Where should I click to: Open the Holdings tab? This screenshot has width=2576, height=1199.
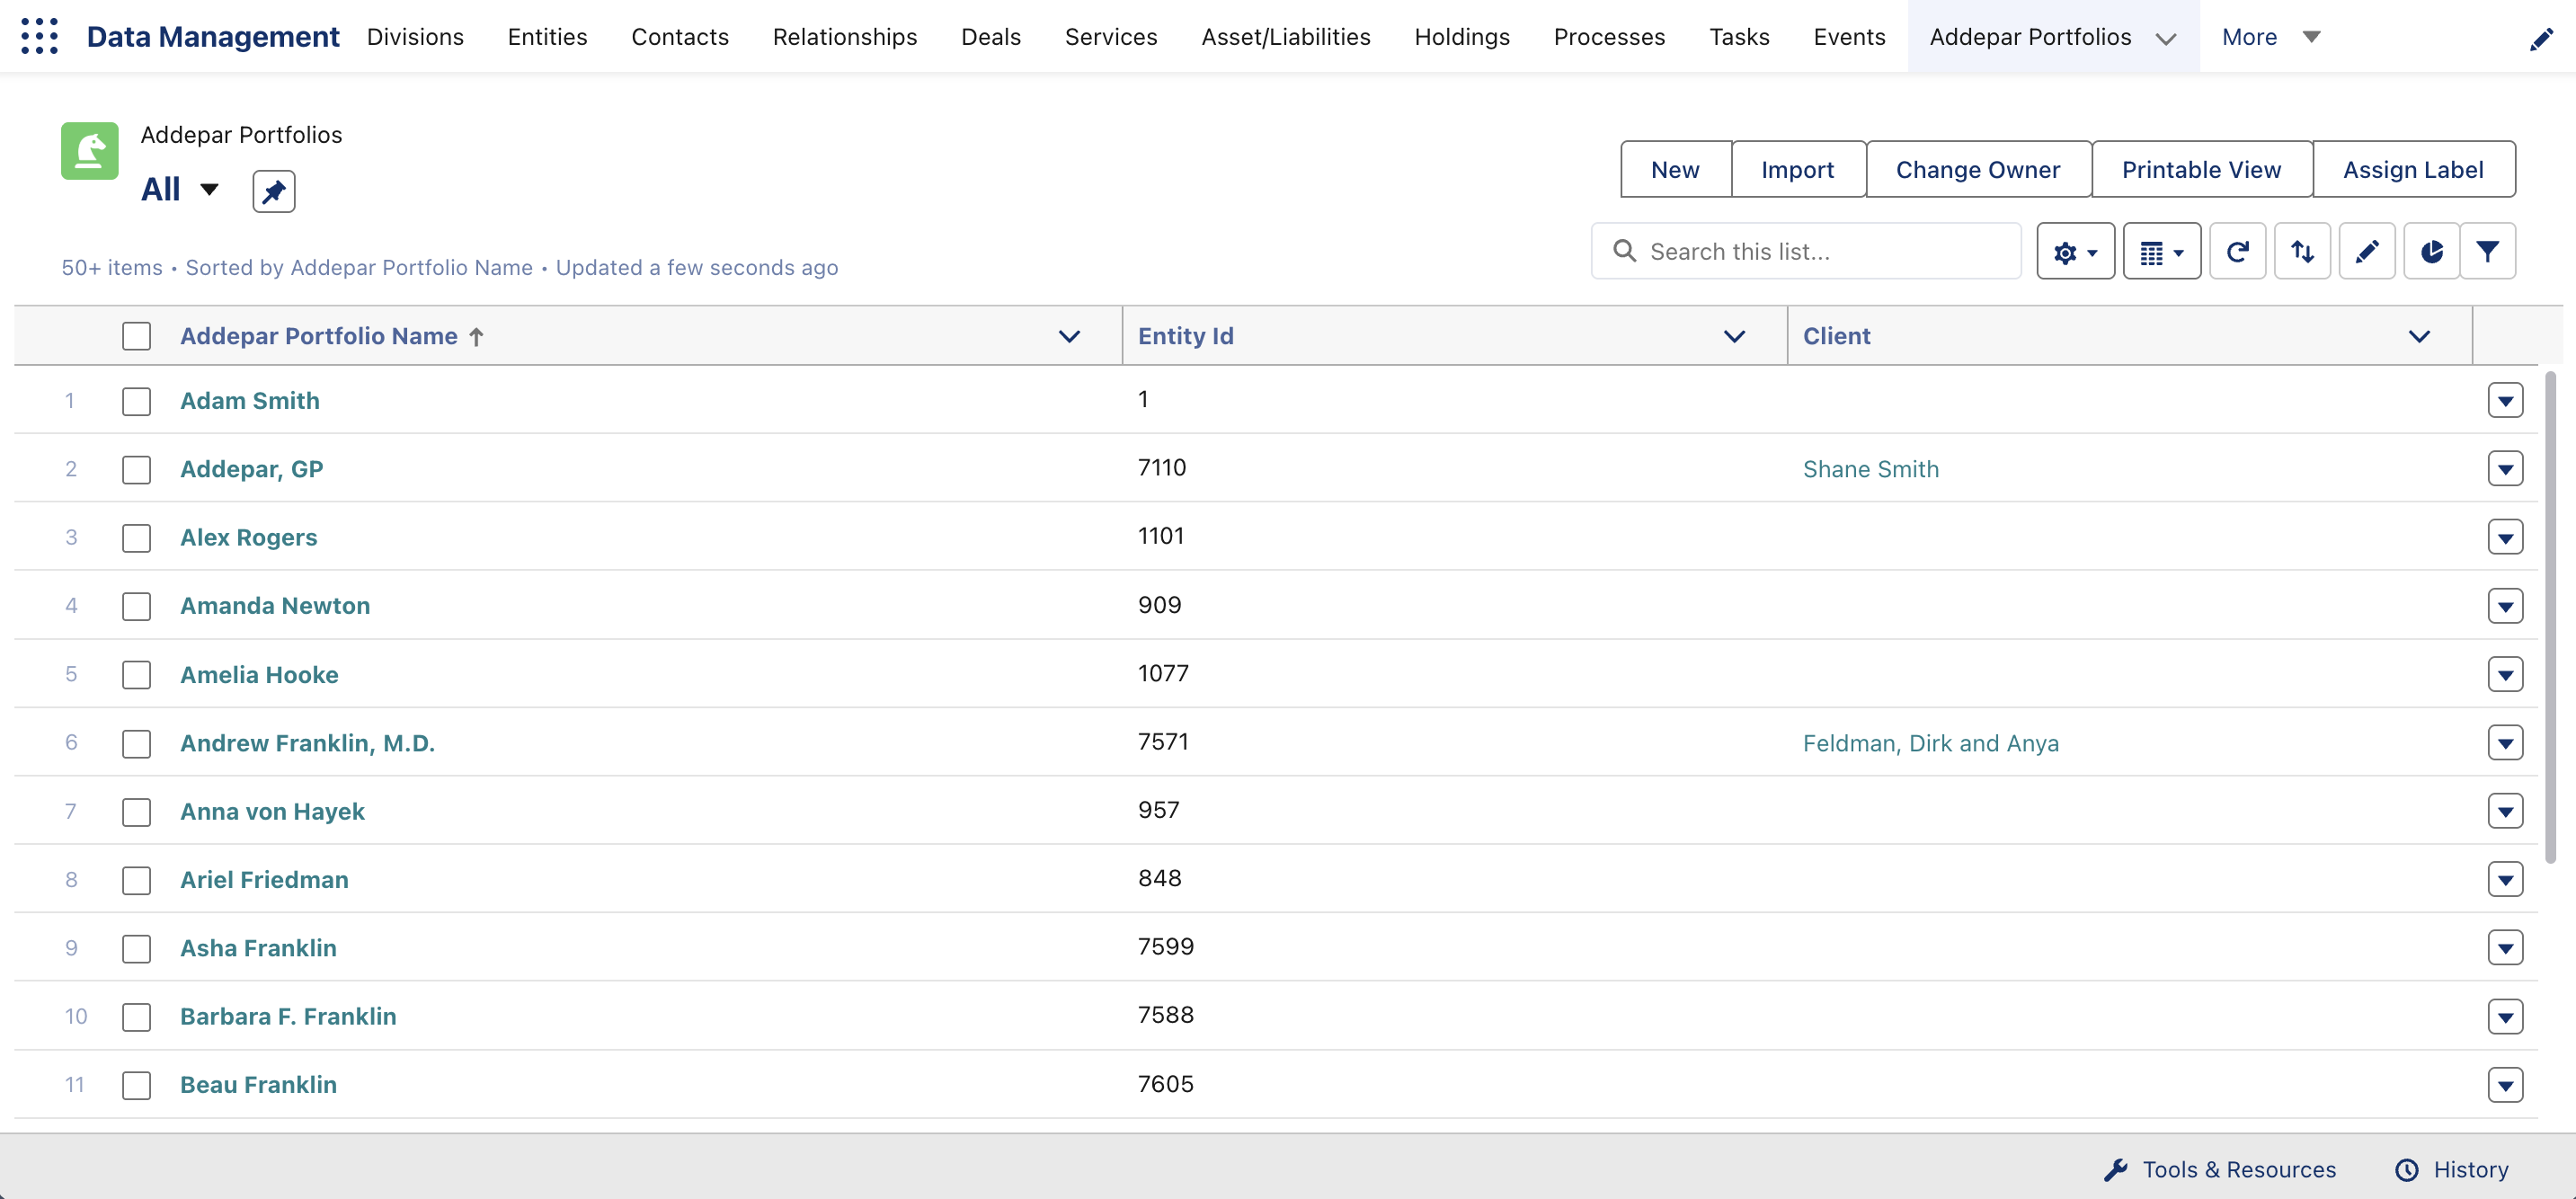click(1462, 37)
